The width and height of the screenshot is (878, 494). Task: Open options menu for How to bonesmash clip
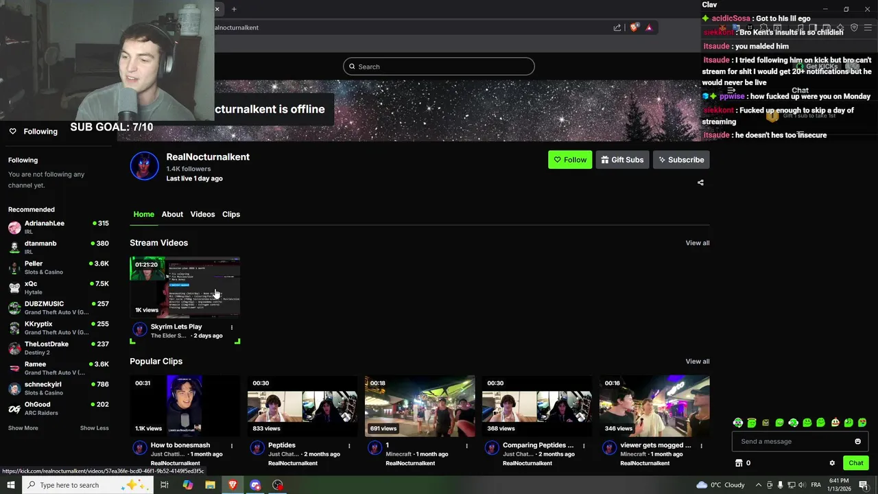232,446
